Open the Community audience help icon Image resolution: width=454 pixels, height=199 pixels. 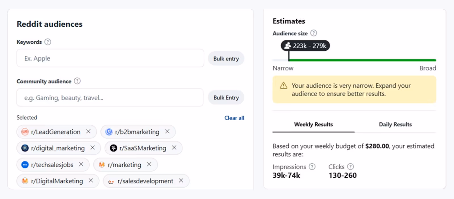coord(77,81)
